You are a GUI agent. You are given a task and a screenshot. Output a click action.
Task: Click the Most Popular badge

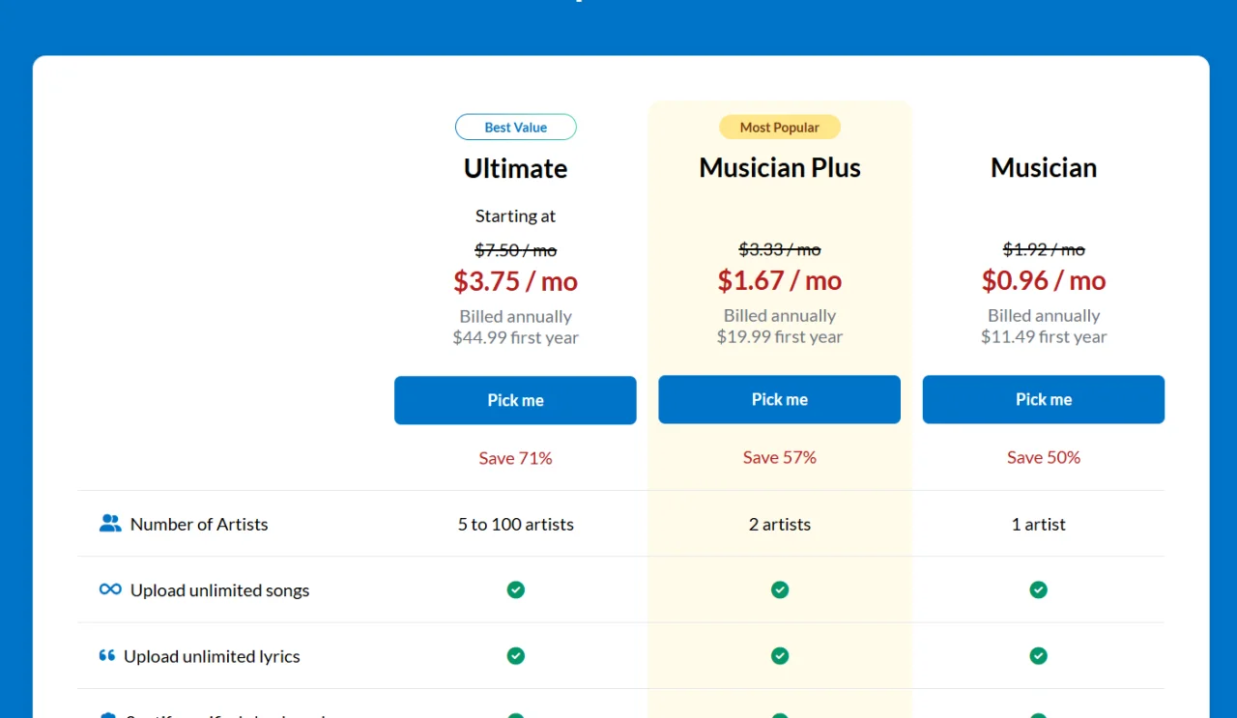pos(780,128)
